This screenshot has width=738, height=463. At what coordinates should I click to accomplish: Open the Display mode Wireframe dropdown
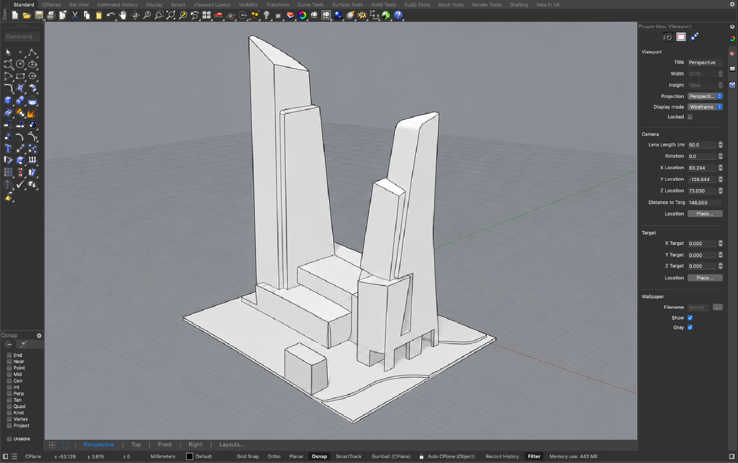[705, 107]
